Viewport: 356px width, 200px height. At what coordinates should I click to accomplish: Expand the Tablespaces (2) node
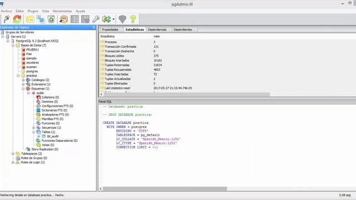(x=13, y=154)
